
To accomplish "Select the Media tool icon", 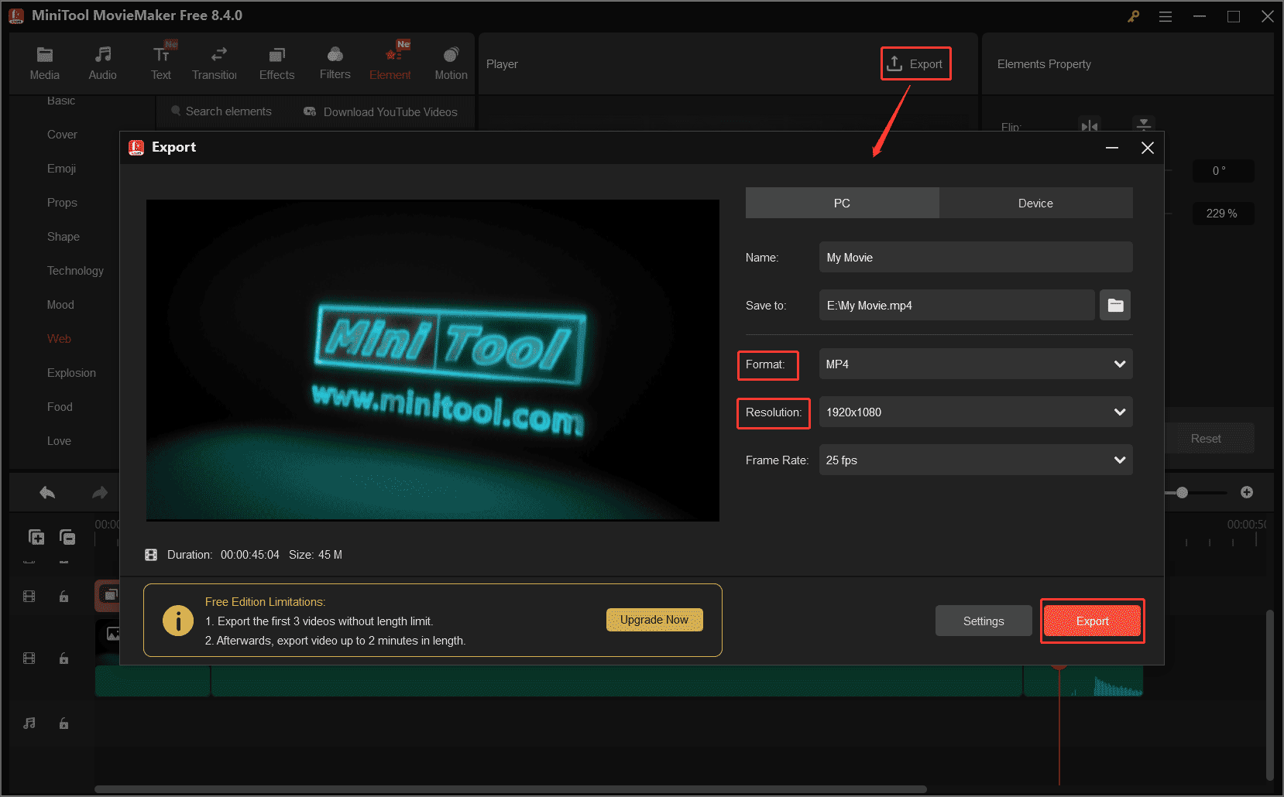I will pyautogui.click(x=44, y=60).
